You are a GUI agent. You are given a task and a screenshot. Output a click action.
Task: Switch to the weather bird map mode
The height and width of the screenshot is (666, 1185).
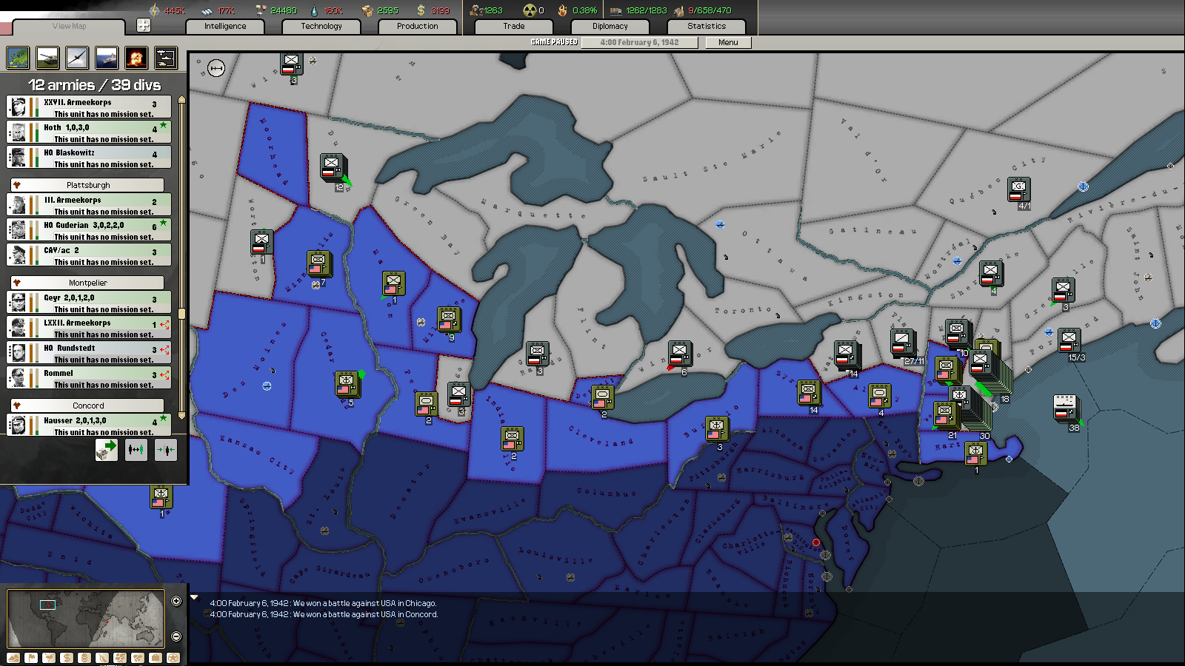click(49, 657)
